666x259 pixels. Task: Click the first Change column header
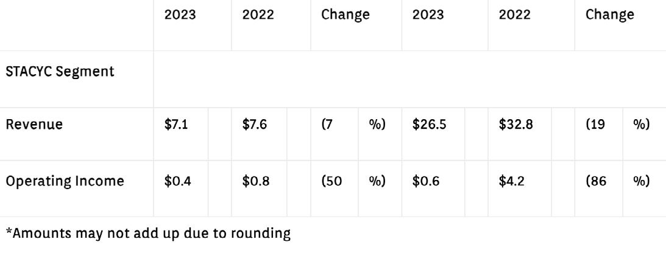coord(345,15)
